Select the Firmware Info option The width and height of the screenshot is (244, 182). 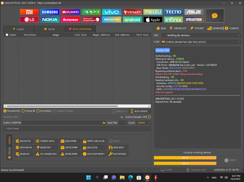pyautogui.click(x=12, y=111)
